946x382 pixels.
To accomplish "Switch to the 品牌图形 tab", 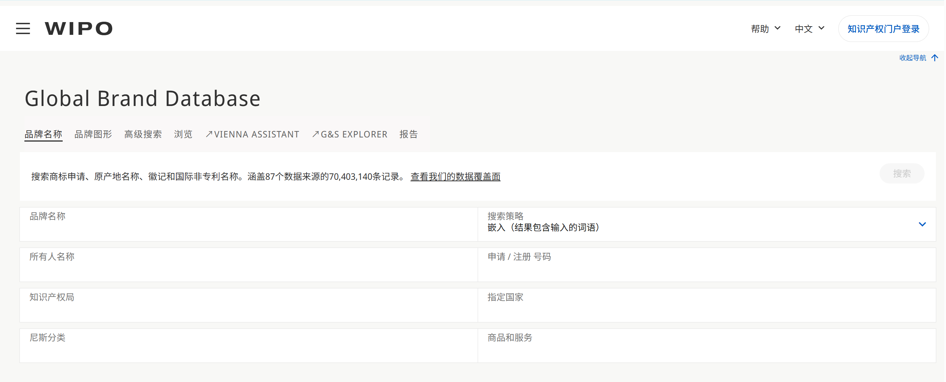I will coord(93,134).
